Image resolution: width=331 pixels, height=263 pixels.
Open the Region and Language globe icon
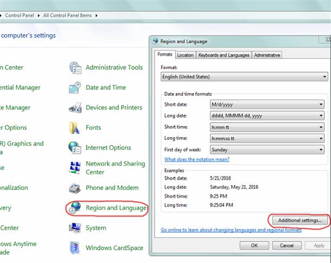(x=75, y=208)
